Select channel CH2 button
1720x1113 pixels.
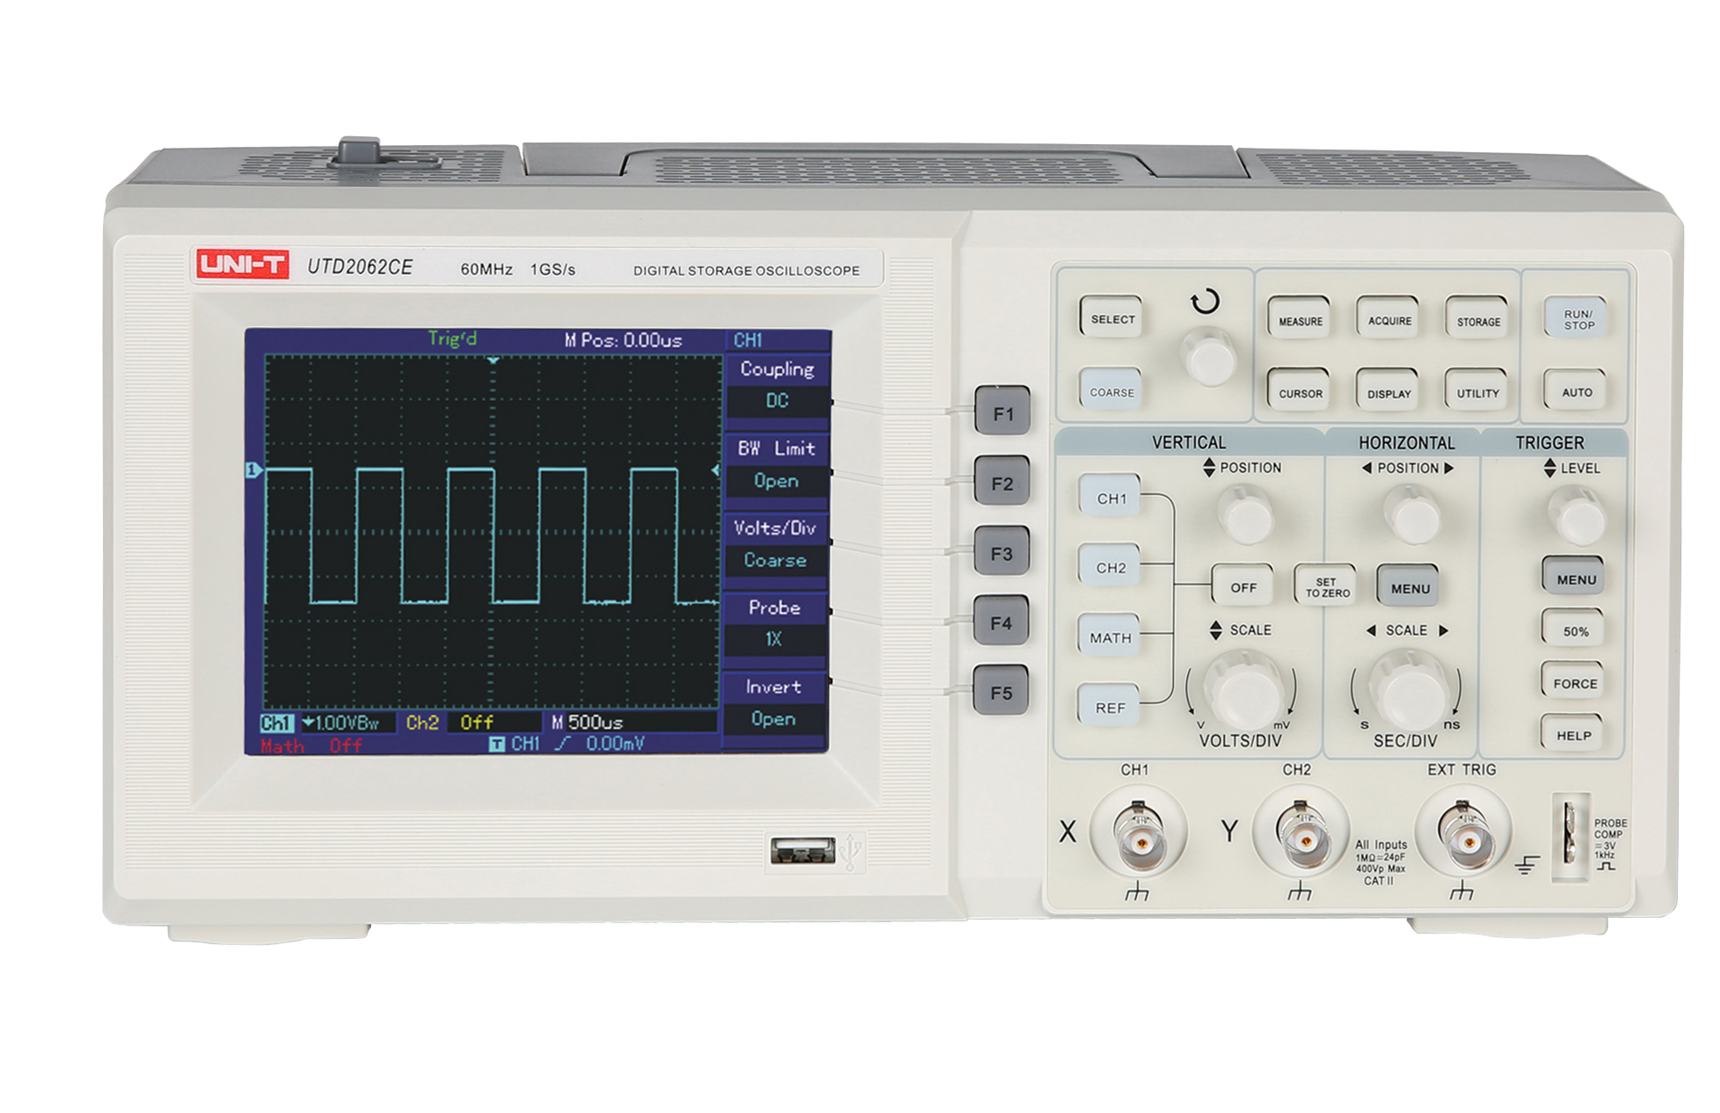tap(1111, 566)
